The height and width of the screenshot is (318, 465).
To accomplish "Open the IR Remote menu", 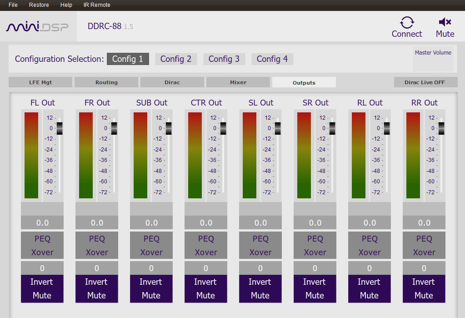I will tap(97, 5).
